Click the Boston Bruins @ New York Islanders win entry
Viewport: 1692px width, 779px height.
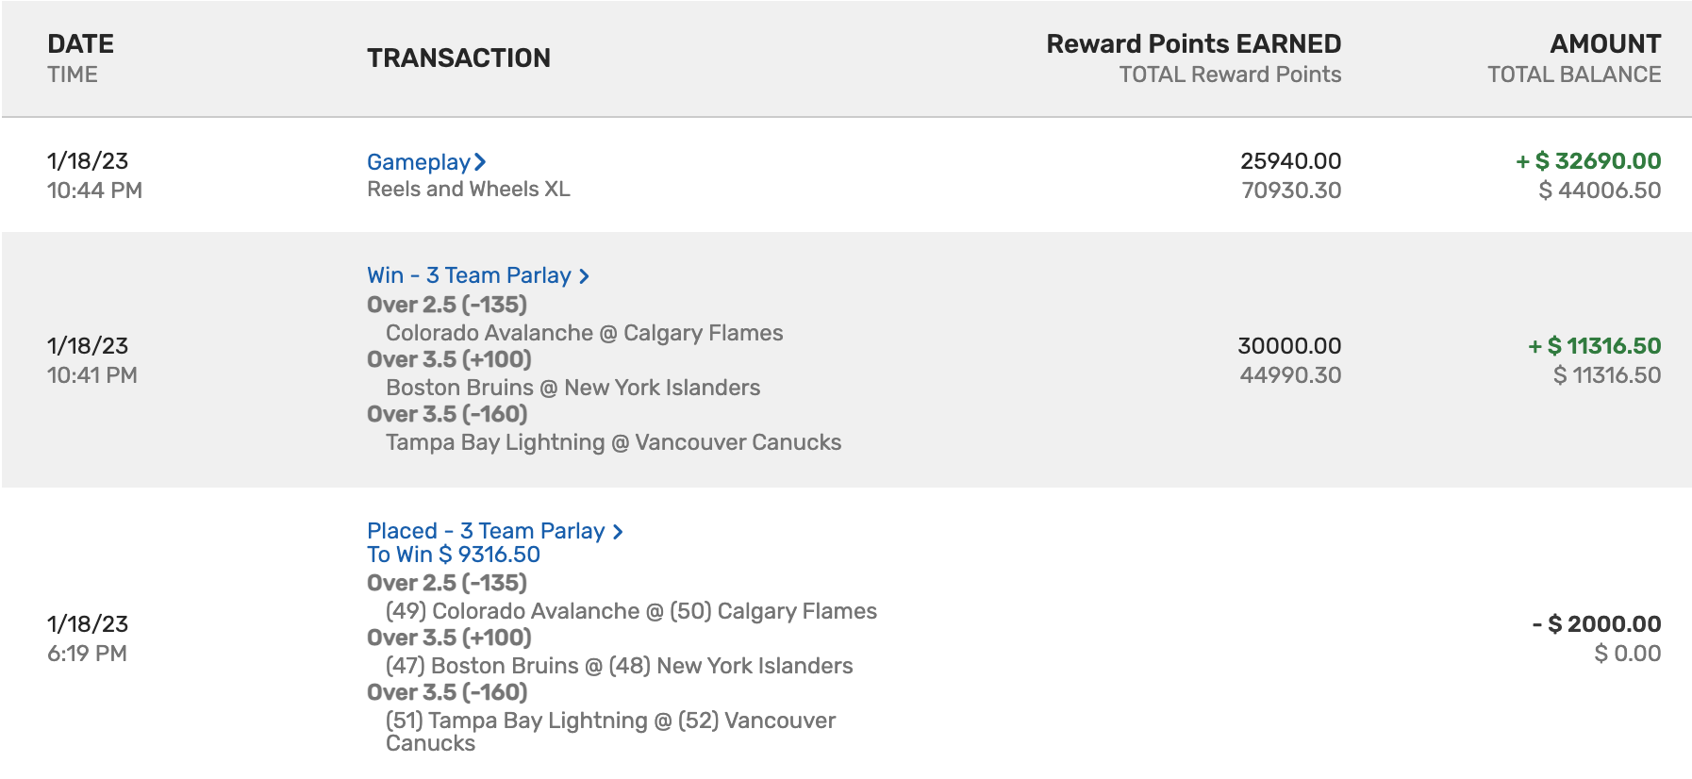coord(572,388)
